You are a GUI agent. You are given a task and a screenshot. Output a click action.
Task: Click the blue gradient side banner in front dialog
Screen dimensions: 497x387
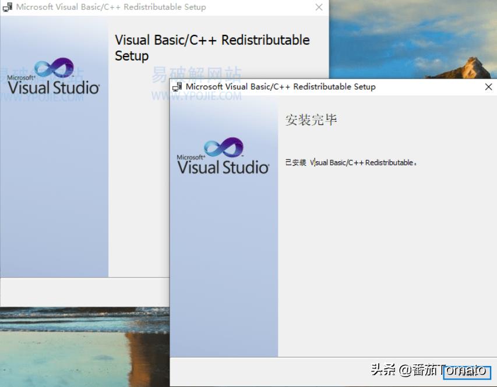point(224,262)
